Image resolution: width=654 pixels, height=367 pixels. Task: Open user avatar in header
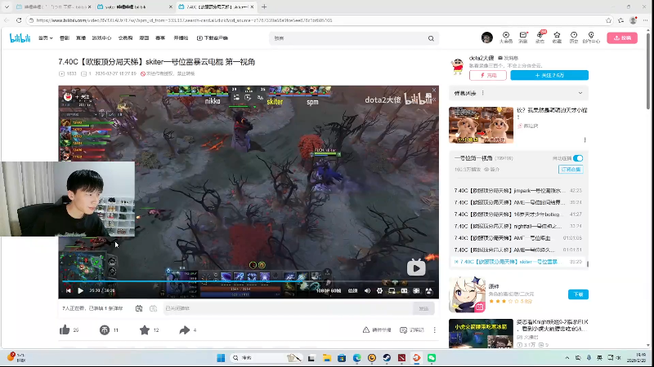(486, 38)
